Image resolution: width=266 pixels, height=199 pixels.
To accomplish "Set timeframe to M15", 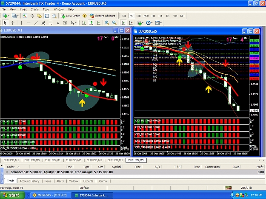I will [139, 16].
